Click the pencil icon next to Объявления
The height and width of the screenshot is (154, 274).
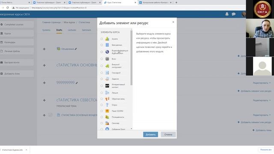[76, 49]
